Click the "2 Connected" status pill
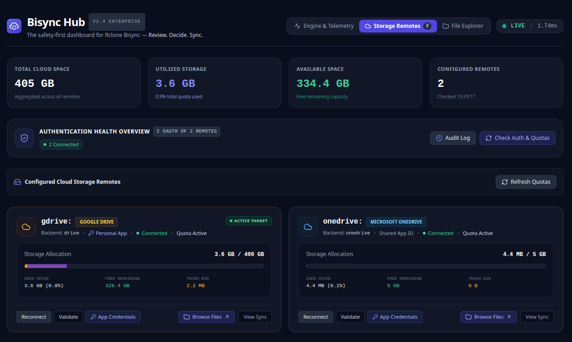This screenshot has height=342, width=572. coord(61,144)
